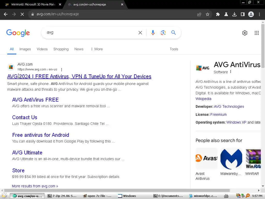Image resolution: width=265 pixels, height=199 pixels.
Task: Switch to 7-Zip 24.06 taskbar window
Action: (62, 196)
